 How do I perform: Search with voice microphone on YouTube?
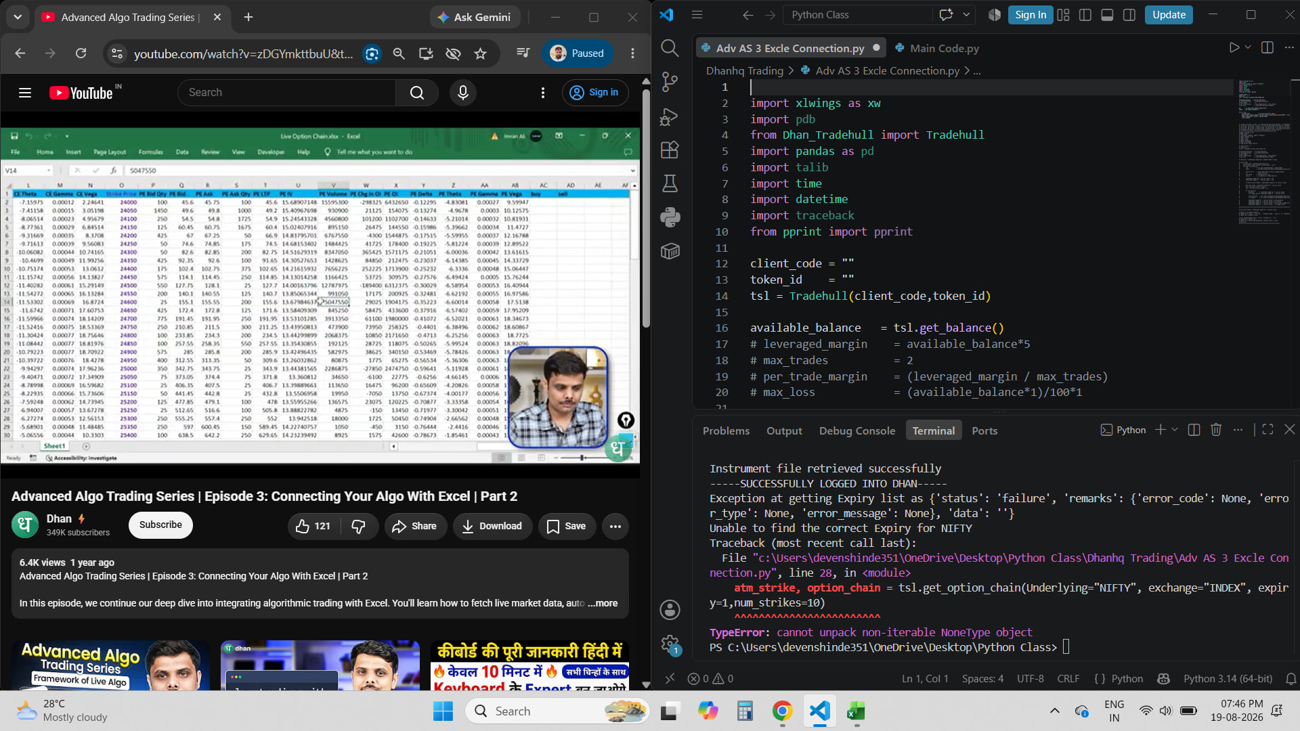(x=463, y=93)
